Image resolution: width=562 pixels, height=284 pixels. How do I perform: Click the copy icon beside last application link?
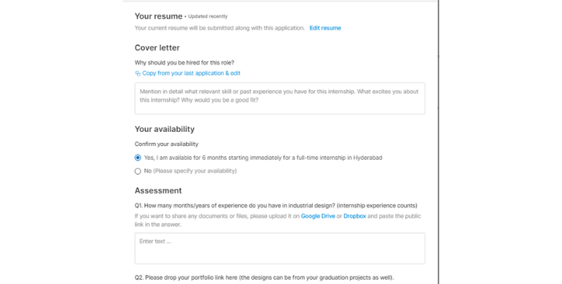coord(138,74)
